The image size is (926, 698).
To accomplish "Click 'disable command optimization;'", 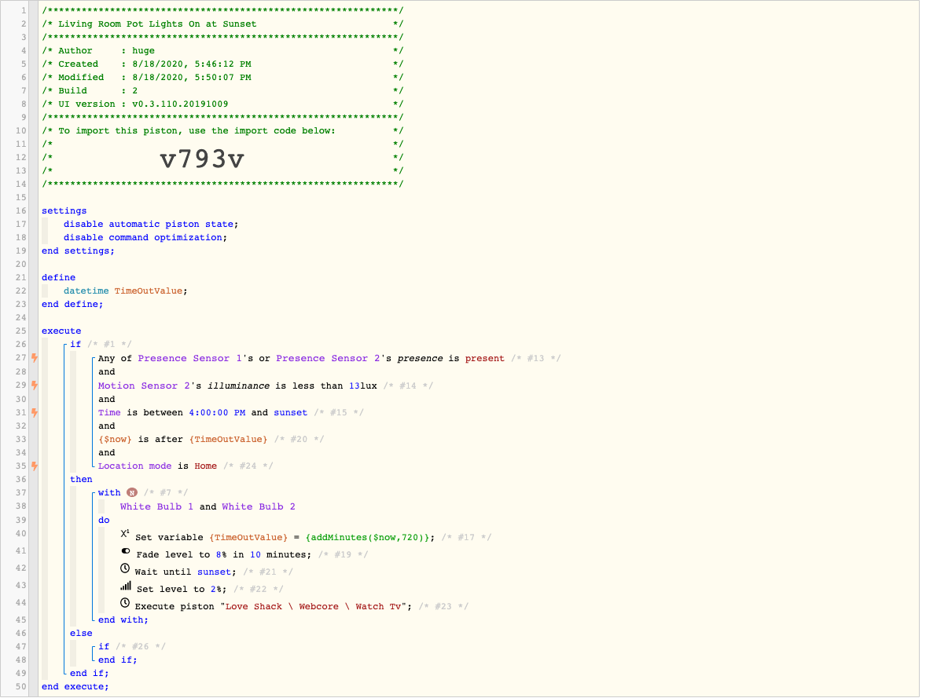I will point(145,237).
